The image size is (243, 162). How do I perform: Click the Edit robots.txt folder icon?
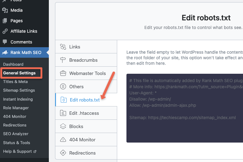pyautogui.click(x=64, y=100)
